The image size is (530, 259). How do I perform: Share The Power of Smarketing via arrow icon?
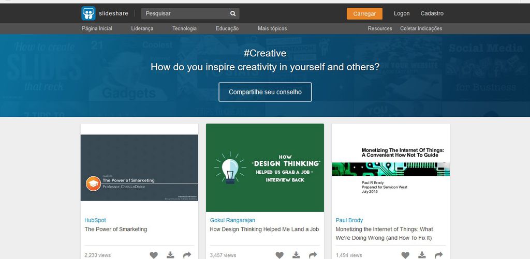coord(187,255)
